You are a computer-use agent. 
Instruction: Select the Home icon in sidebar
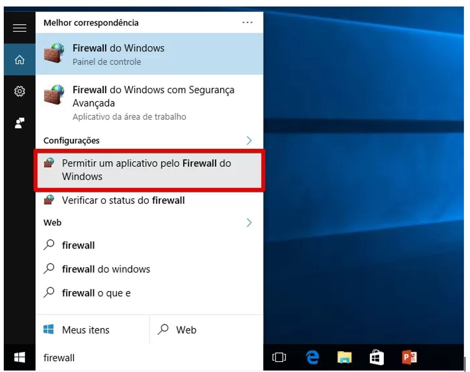click(19, 60)
